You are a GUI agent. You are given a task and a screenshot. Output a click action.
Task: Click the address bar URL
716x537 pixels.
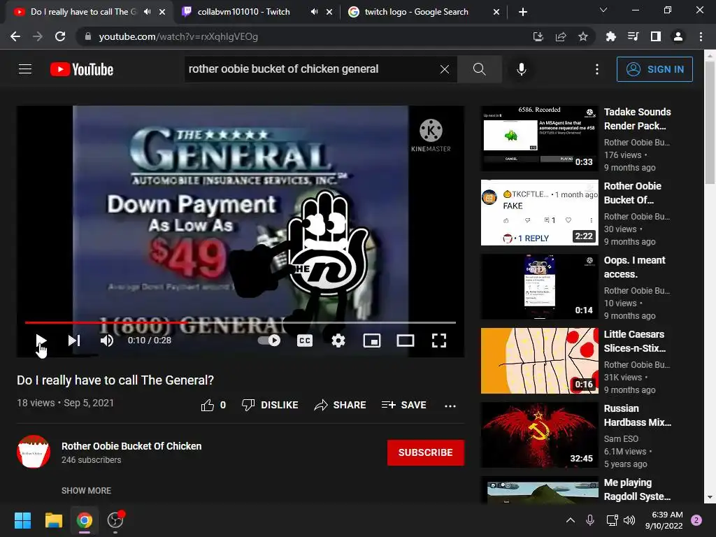[x=178, y=36]
